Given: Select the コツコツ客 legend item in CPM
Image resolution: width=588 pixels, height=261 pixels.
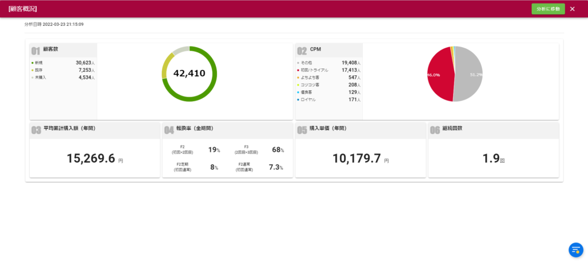Looking at the screenshot, I should click(x=310, y=85).
